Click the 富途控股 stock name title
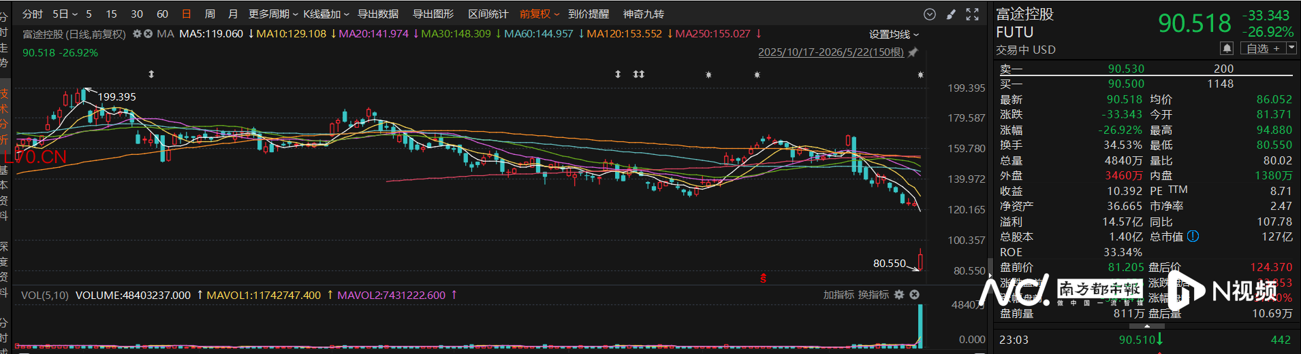Viewport: 1301px width, 354px height. click(x=1024, y=14)
